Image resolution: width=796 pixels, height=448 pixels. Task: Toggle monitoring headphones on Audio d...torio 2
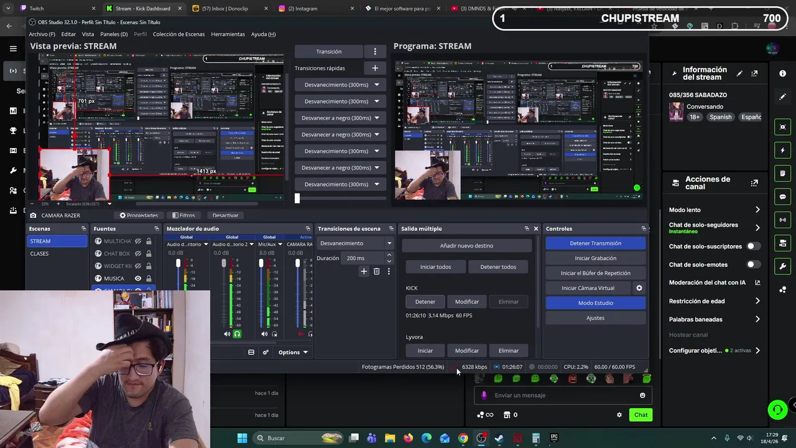[x=237, y=334]
